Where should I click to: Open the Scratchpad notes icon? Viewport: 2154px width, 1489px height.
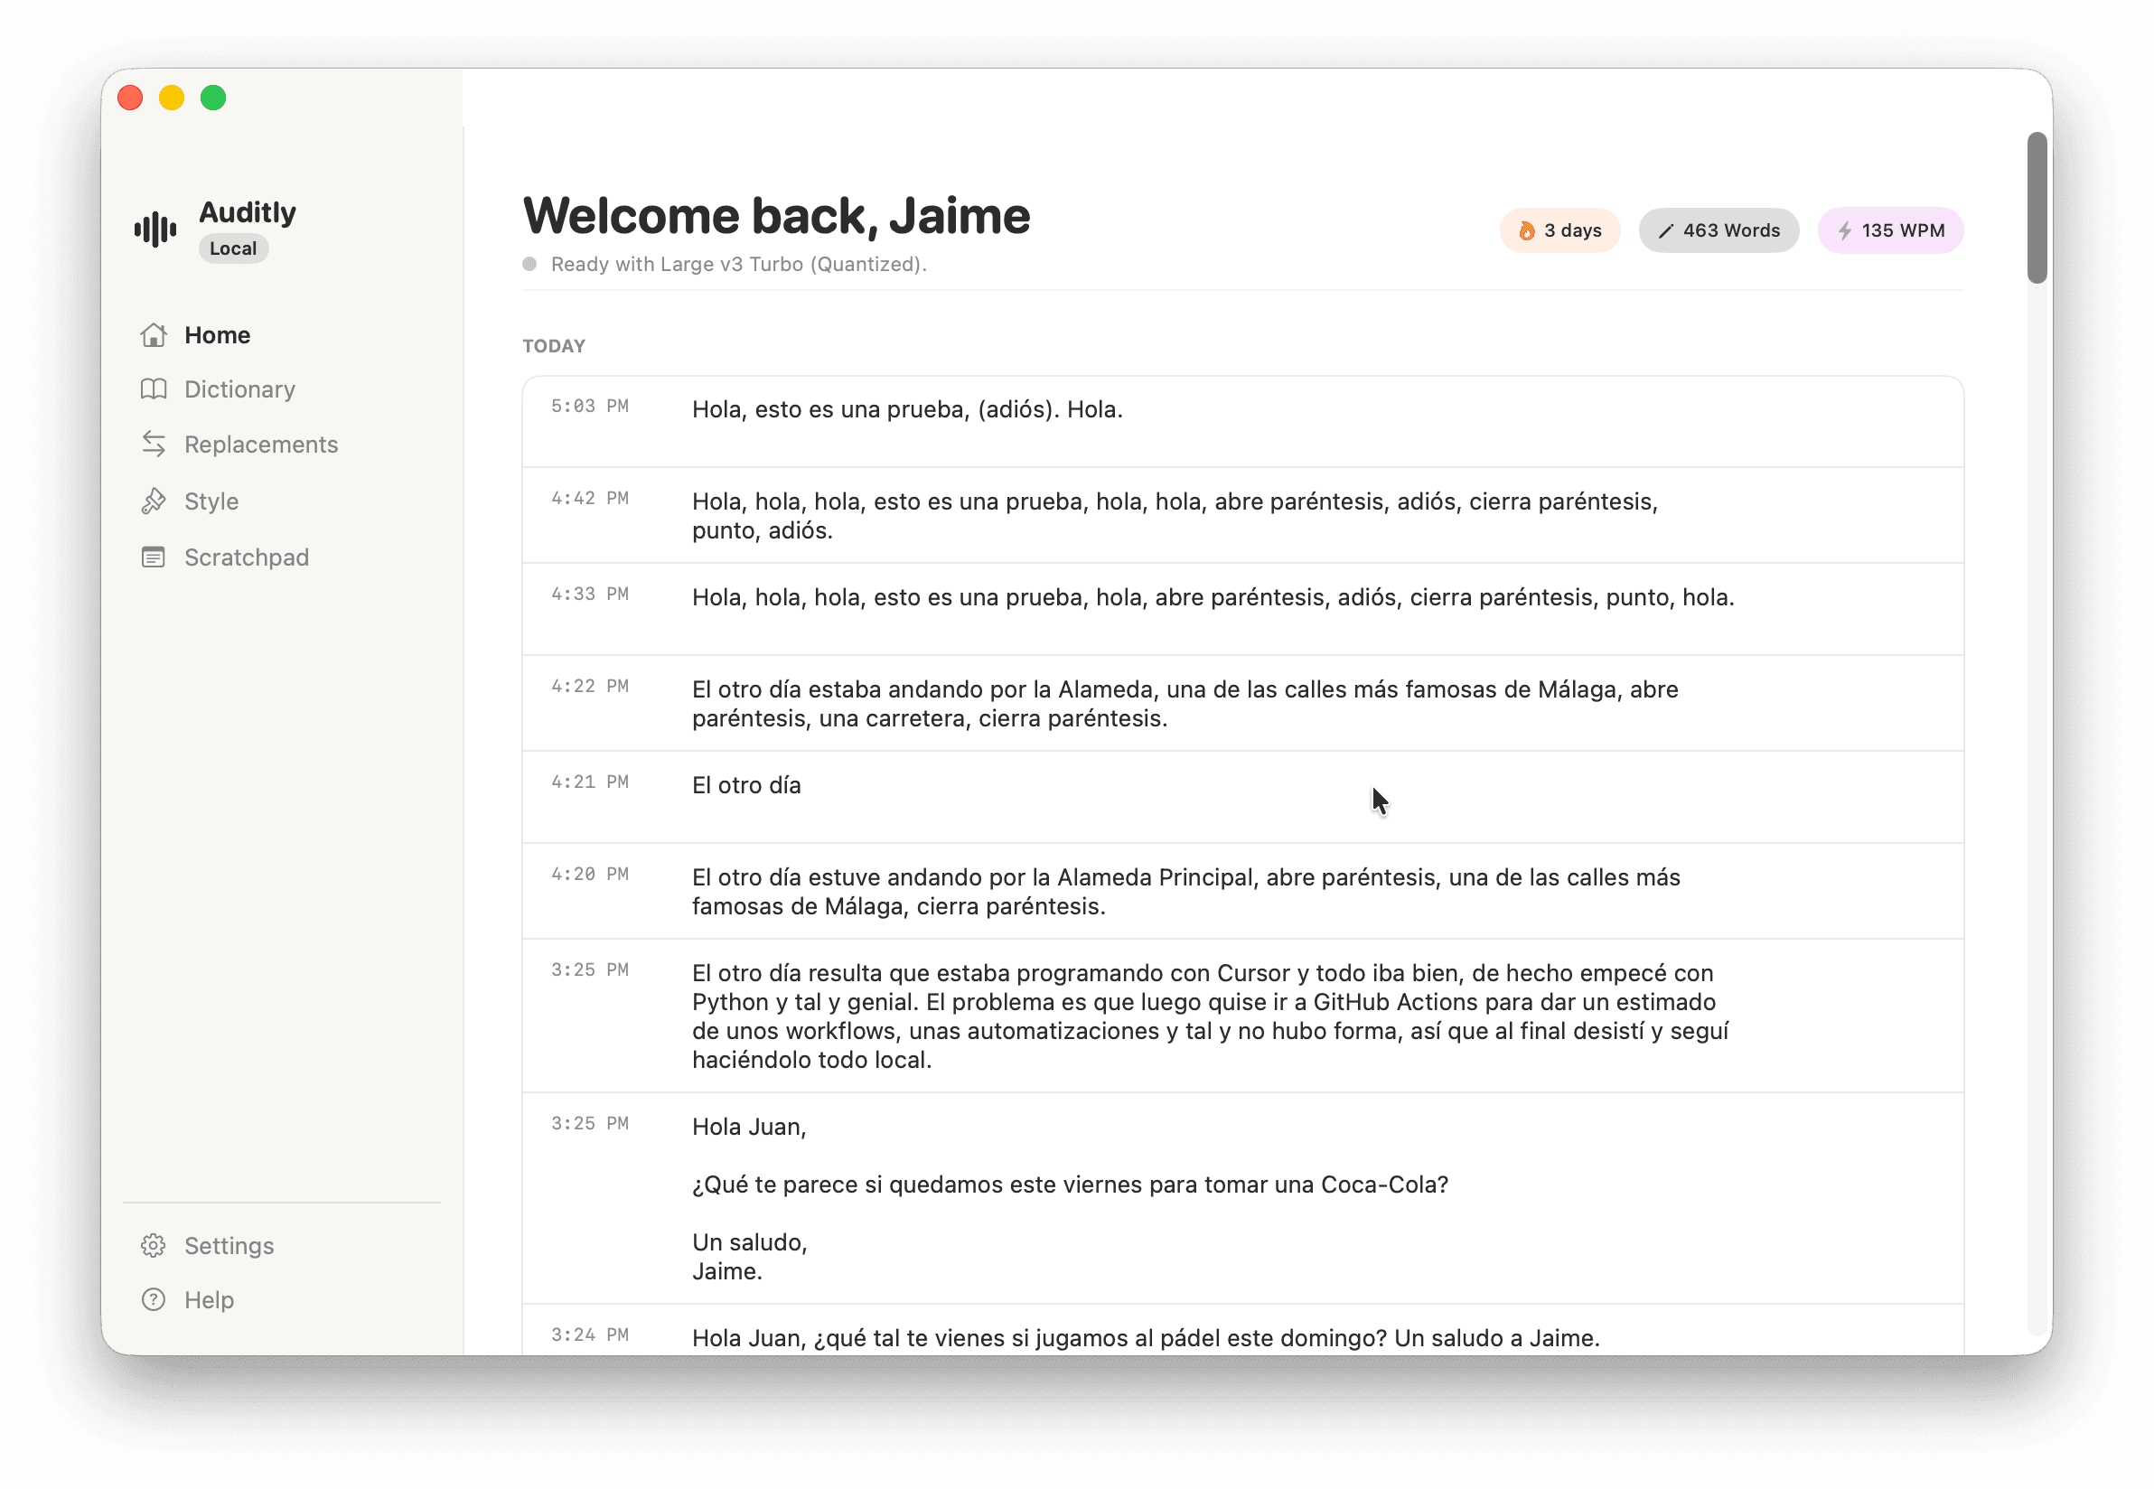pyautogui.click(x=154, y=557)
